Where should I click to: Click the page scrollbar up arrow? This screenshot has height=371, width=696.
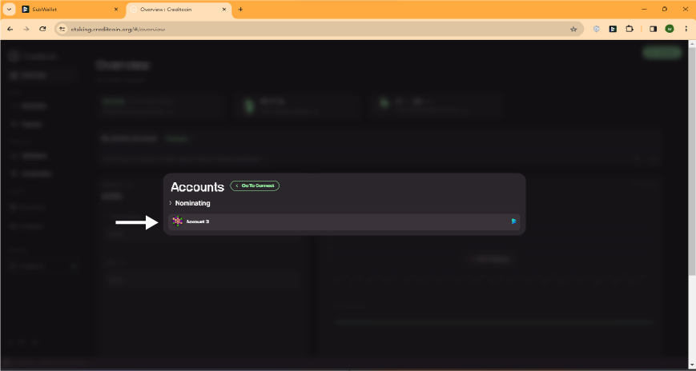[x=692, y=44]
